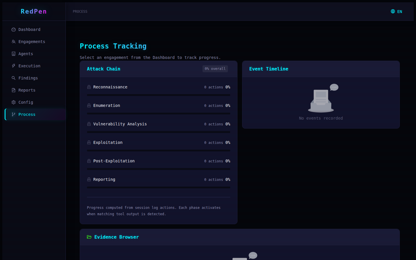Viewport: 416px width, 260px height.
Task: Click the globe language icon
Action: point(393,11)
